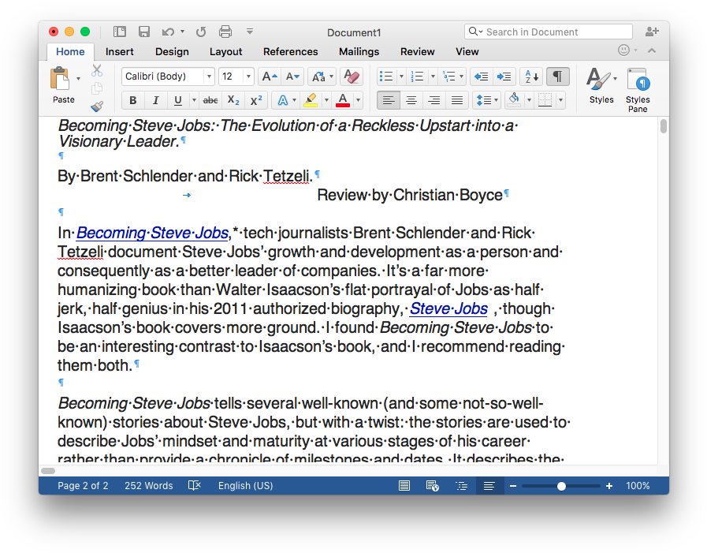Enable justified text alignment

(456, 100)
